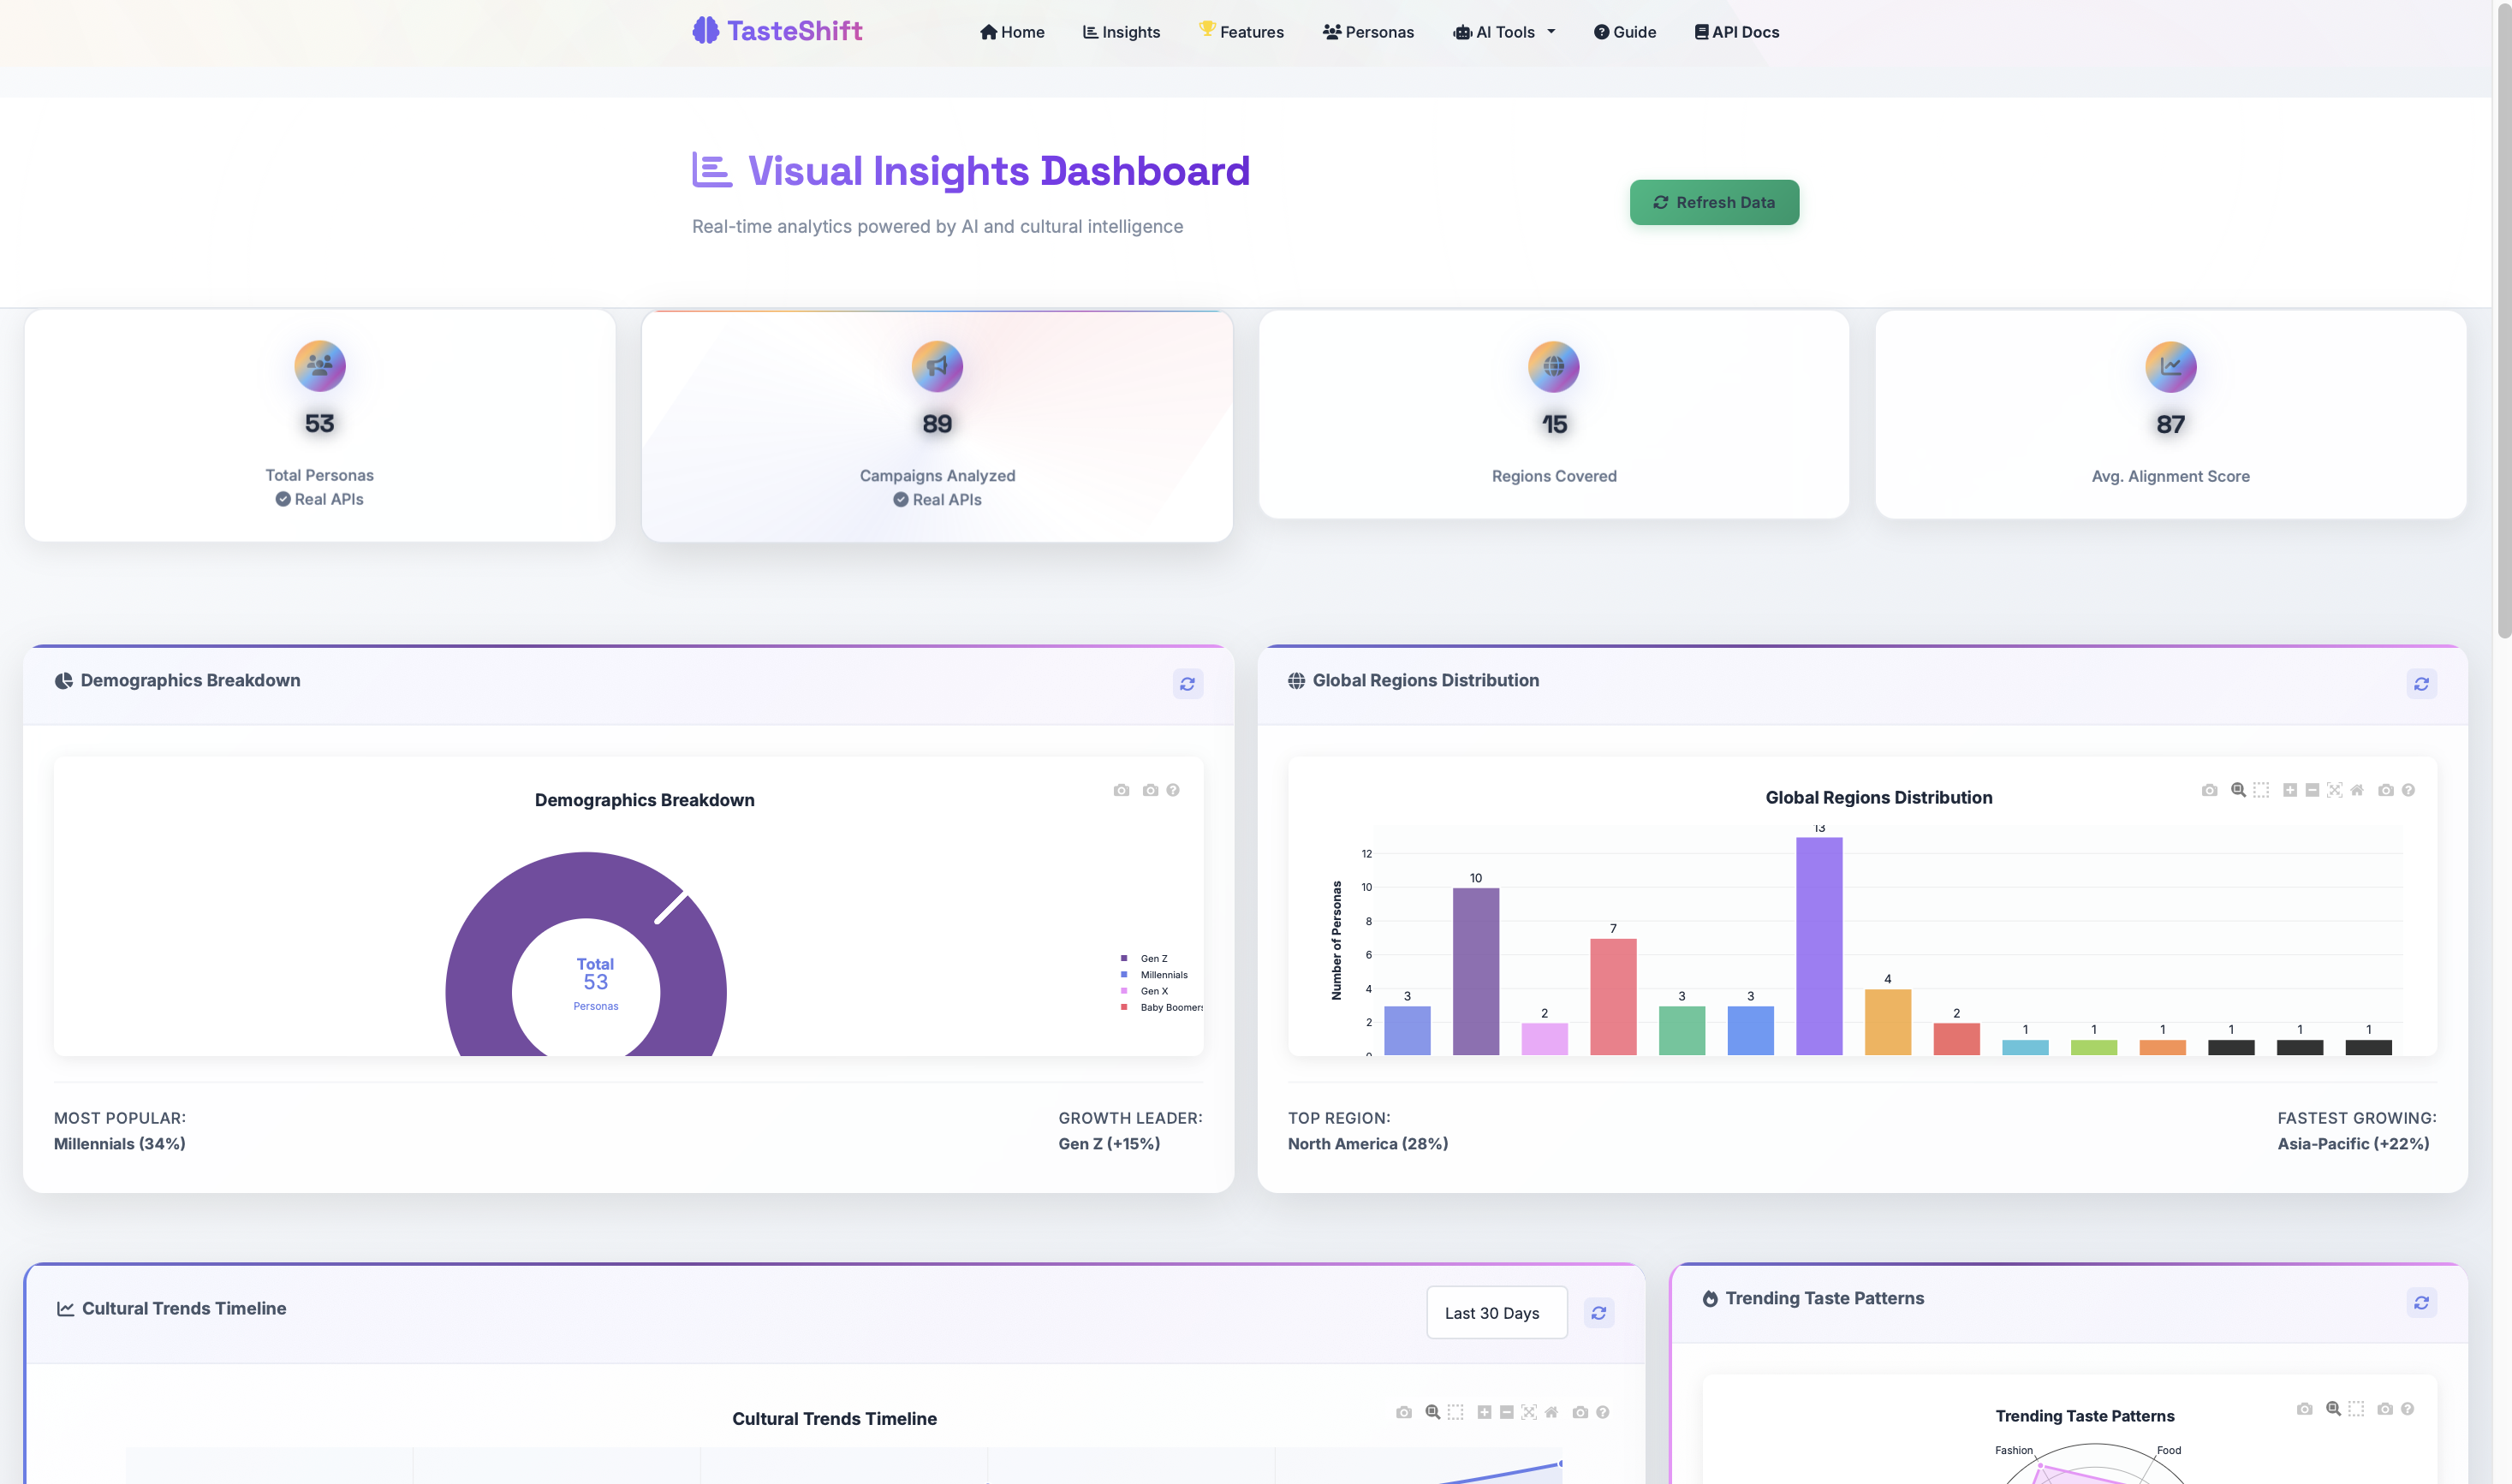Click zoom-out minus on Global Regions chart
2512x1484 pixels.
coord(2312,790)
